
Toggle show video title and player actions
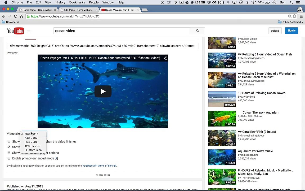[9, 153]
